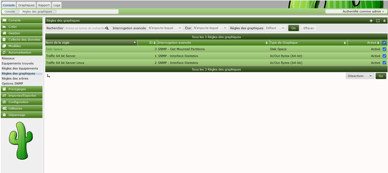Sort by Activé column arrows

coord(378,43)
